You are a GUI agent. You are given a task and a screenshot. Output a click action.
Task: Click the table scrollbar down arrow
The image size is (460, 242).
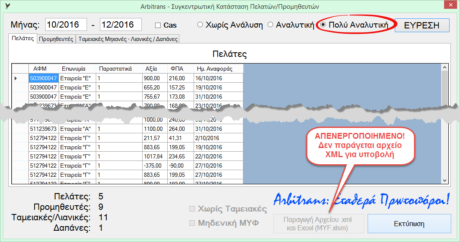445,181
